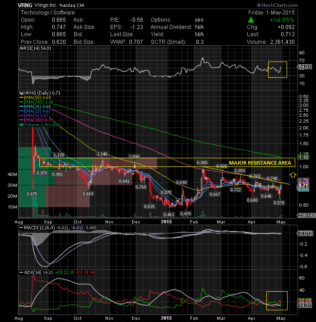The height and width of the screenshot is (322, 316).
Task: Click the 0.690 price label
Action: point(181,182)
